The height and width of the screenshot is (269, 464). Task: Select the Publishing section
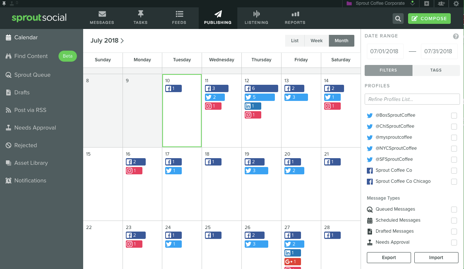click(x=218, y=18)
